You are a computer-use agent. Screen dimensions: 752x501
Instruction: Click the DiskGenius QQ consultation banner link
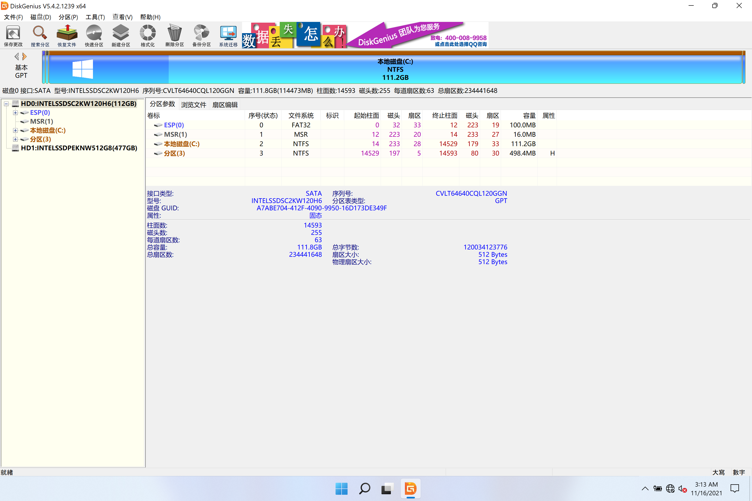pos(461,44)
